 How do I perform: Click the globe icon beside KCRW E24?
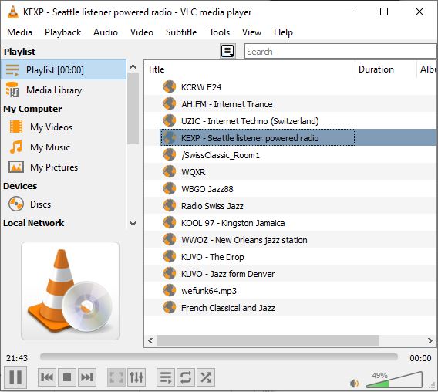[170, 86]
